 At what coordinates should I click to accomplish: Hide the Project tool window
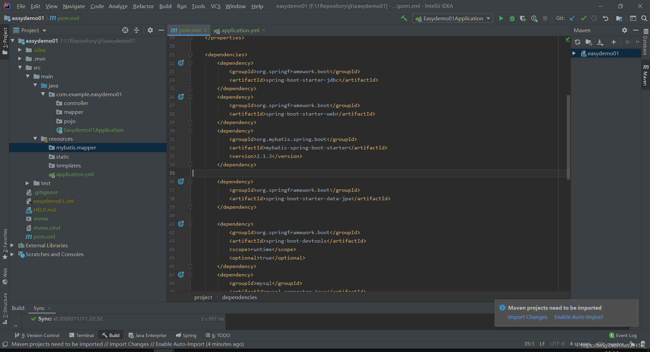point(161,30)
